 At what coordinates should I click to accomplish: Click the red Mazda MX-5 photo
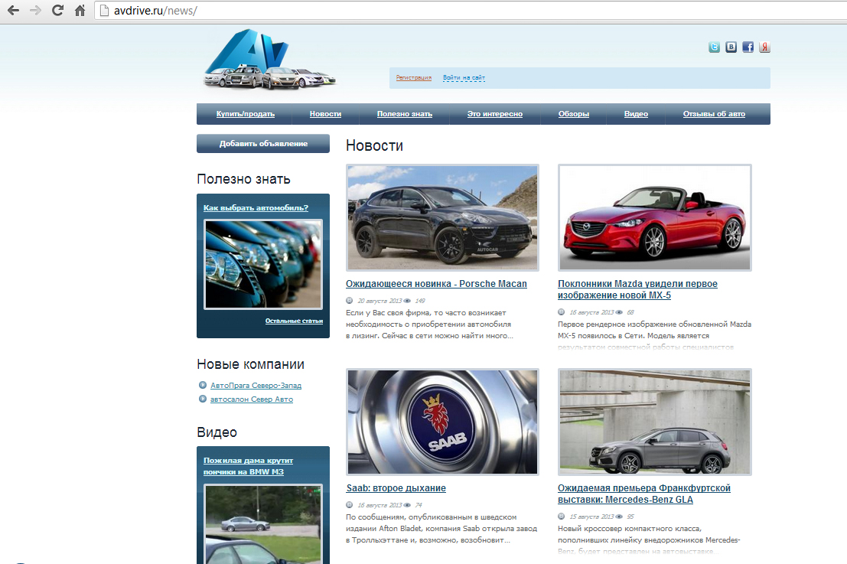click(x=655, y=217)
